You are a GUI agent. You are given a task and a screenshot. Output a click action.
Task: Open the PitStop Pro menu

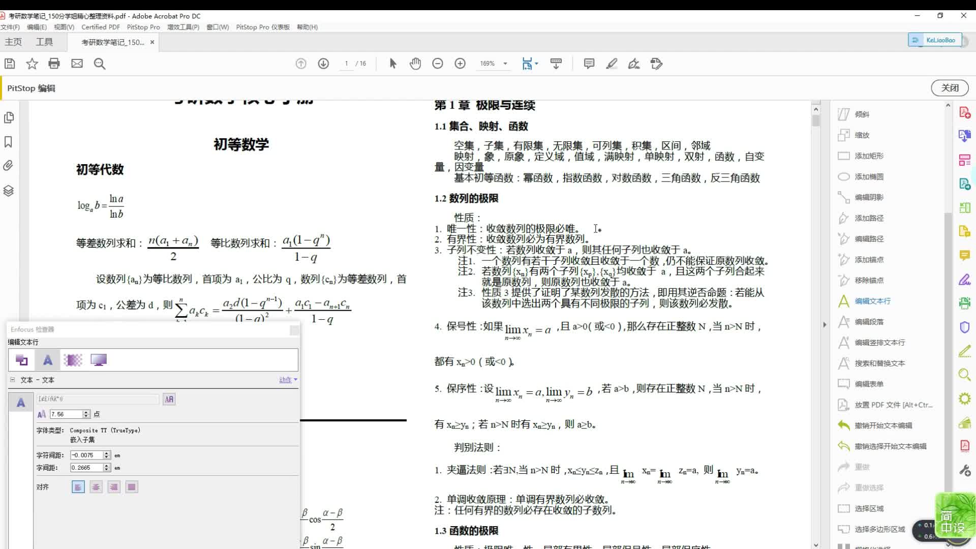(x=143, y=27)
